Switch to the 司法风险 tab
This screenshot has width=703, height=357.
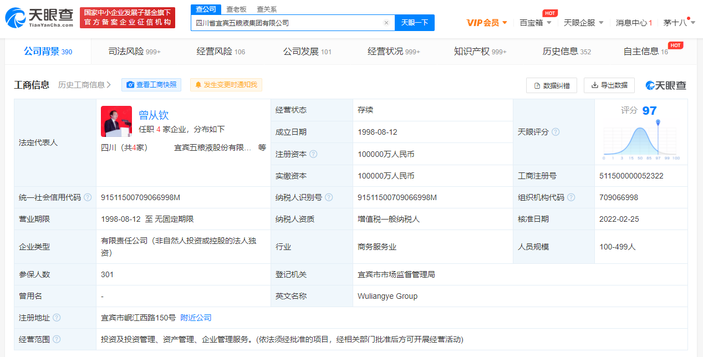tap(134, 52)
